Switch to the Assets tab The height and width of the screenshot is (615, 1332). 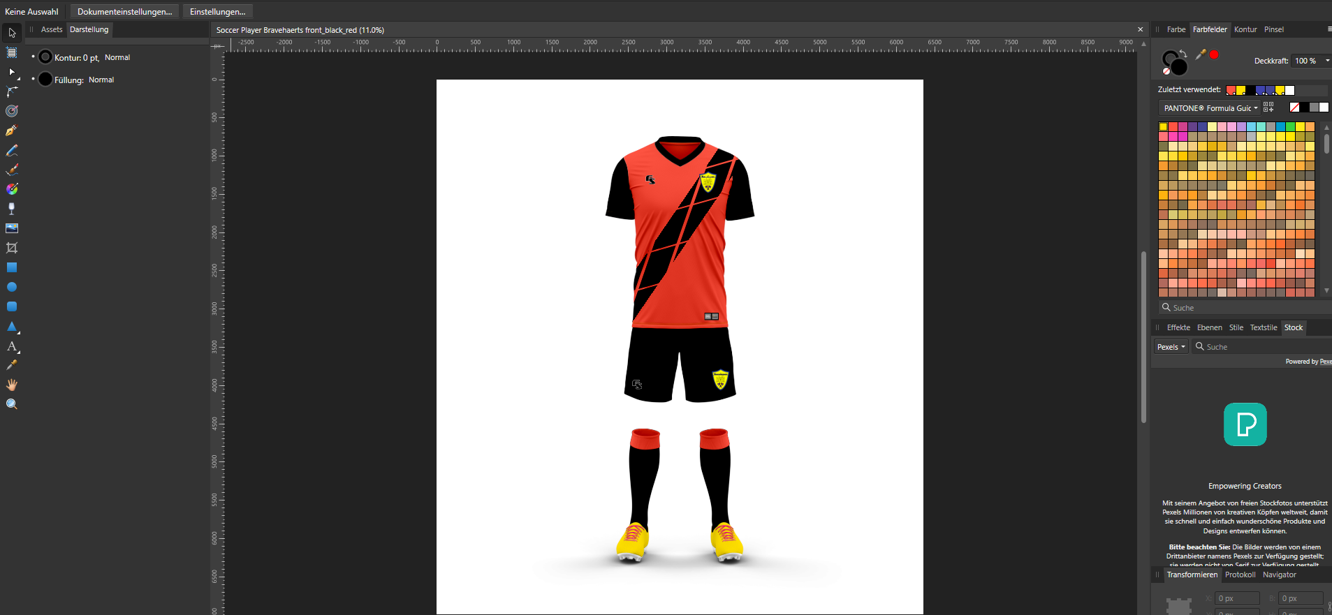(52, 29)
